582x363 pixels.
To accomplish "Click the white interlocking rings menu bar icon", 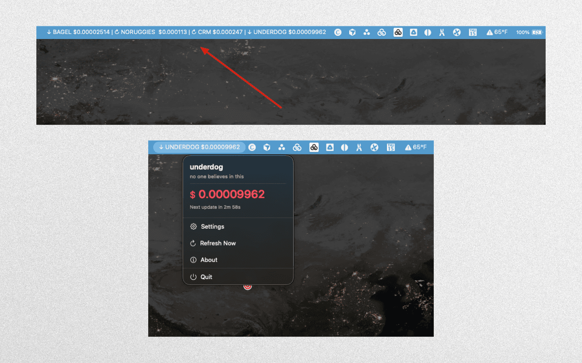I will coord(381,32).
